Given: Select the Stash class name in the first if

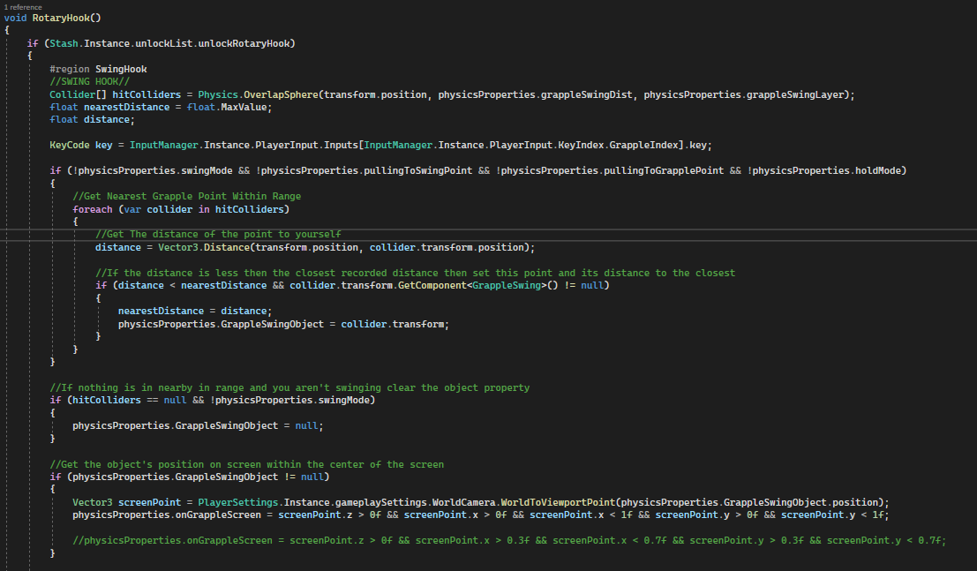Looking at the screenshot, I should coord(64,43).
